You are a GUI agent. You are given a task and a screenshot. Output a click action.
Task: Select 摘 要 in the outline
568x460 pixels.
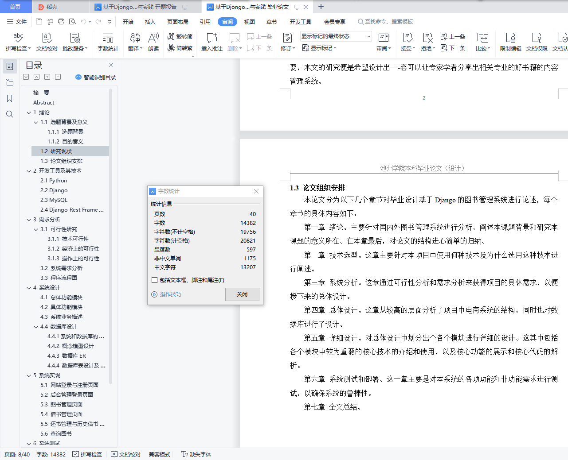(41, 93)
